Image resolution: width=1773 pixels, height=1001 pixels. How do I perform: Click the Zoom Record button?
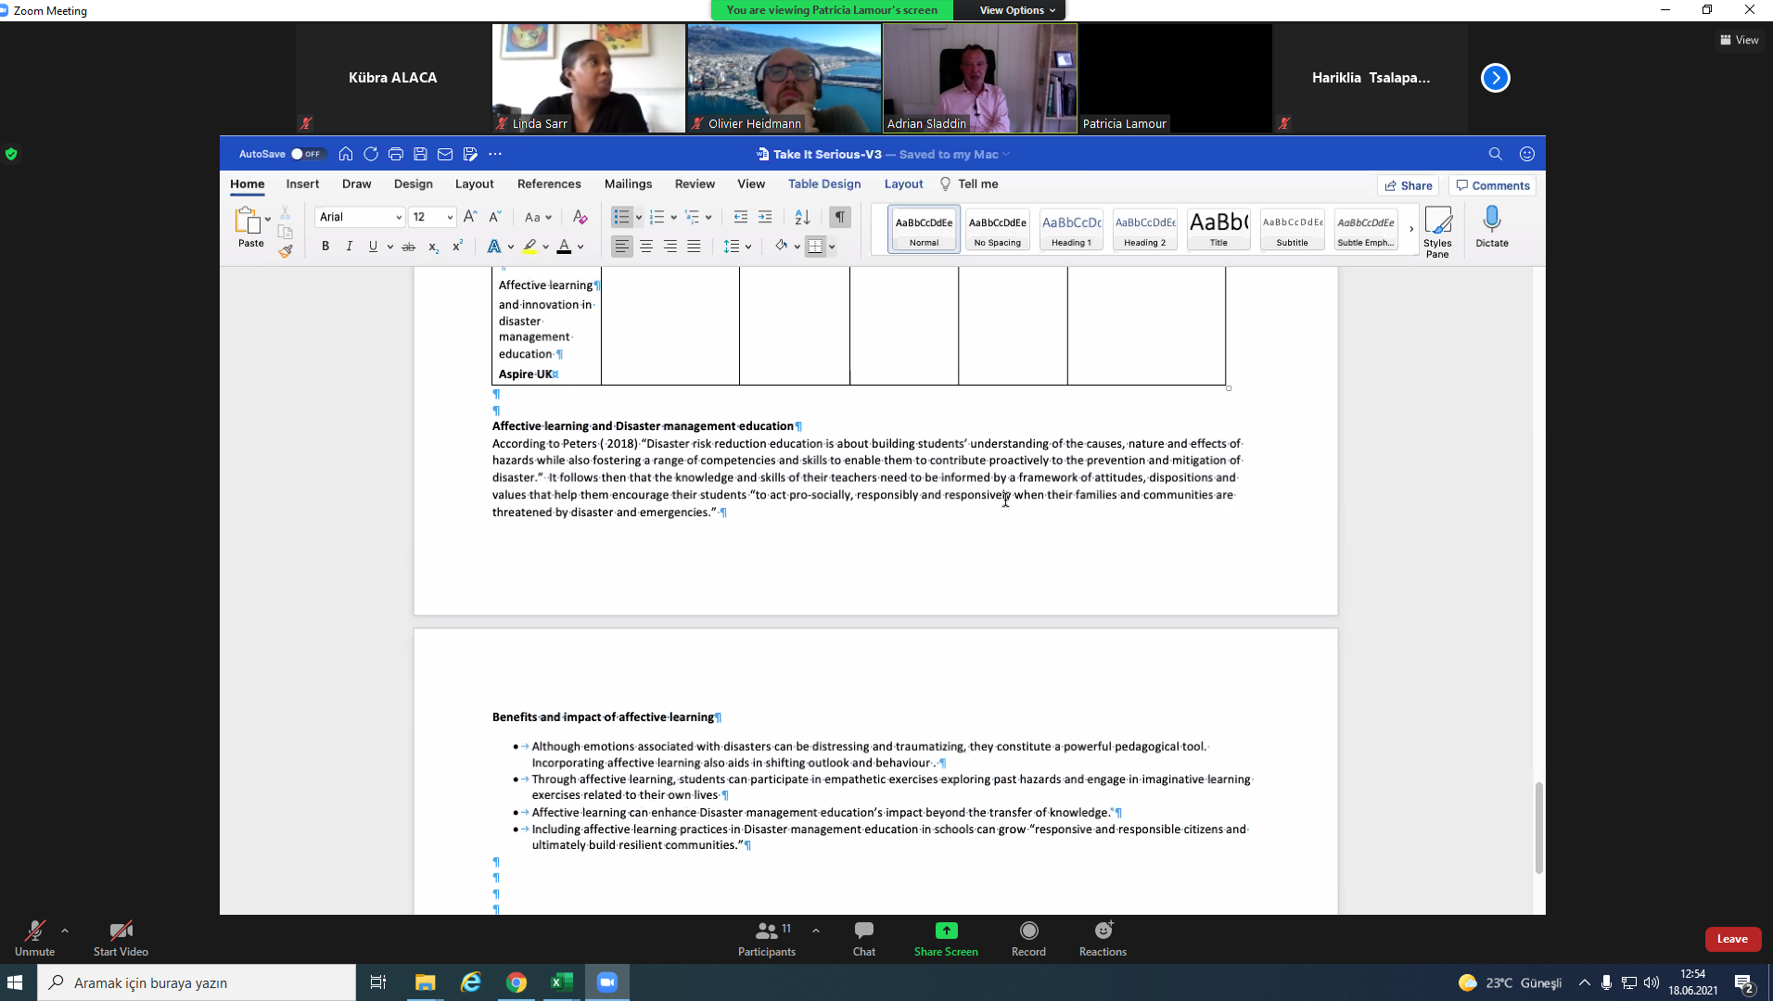1027,938
